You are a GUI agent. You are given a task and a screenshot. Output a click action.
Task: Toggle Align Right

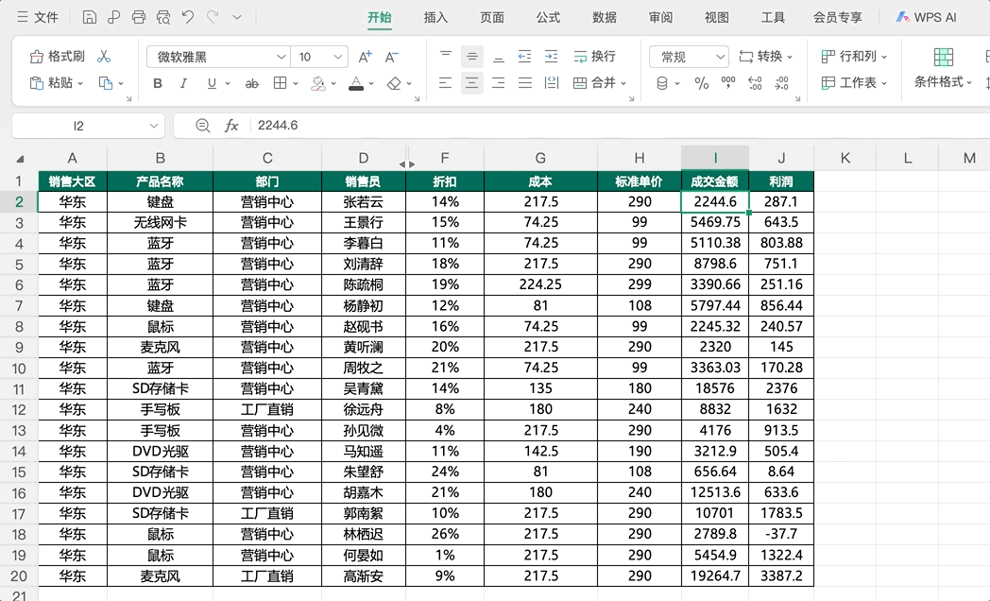tap(498, 83)
